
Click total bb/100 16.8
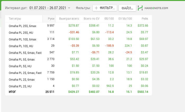111,92
